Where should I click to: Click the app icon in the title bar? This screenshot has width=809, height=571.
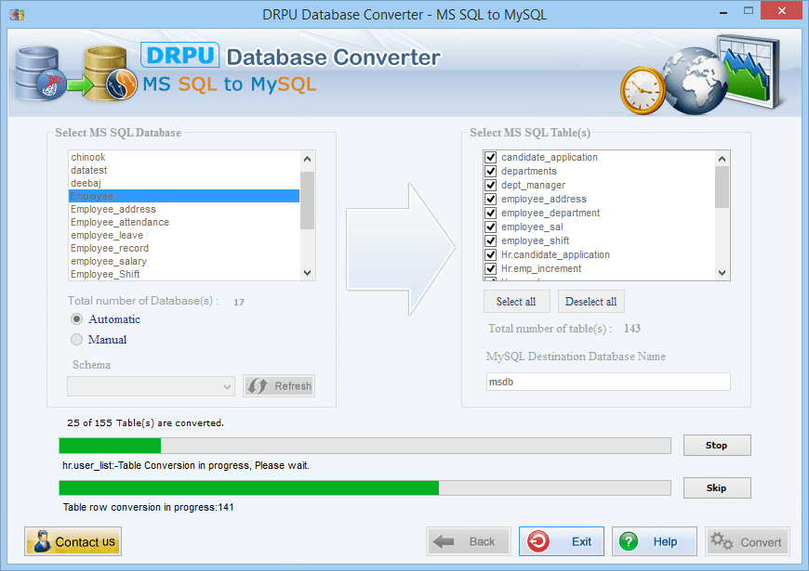click(x=17, y=15)
